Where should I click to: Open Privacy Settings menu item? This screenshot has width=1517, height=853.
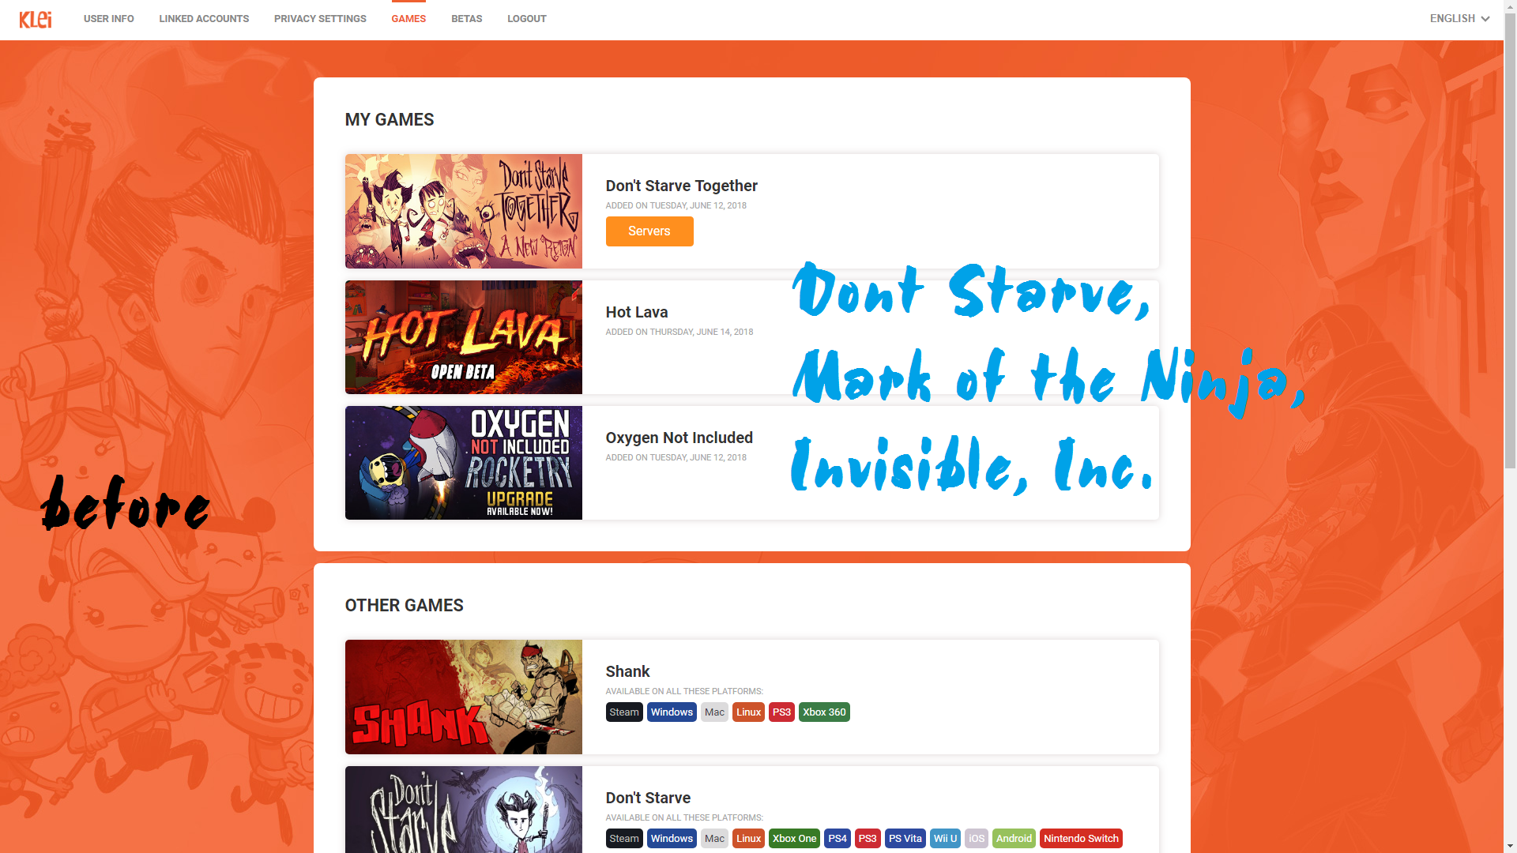pyautogui.click(x=320, y=19)
